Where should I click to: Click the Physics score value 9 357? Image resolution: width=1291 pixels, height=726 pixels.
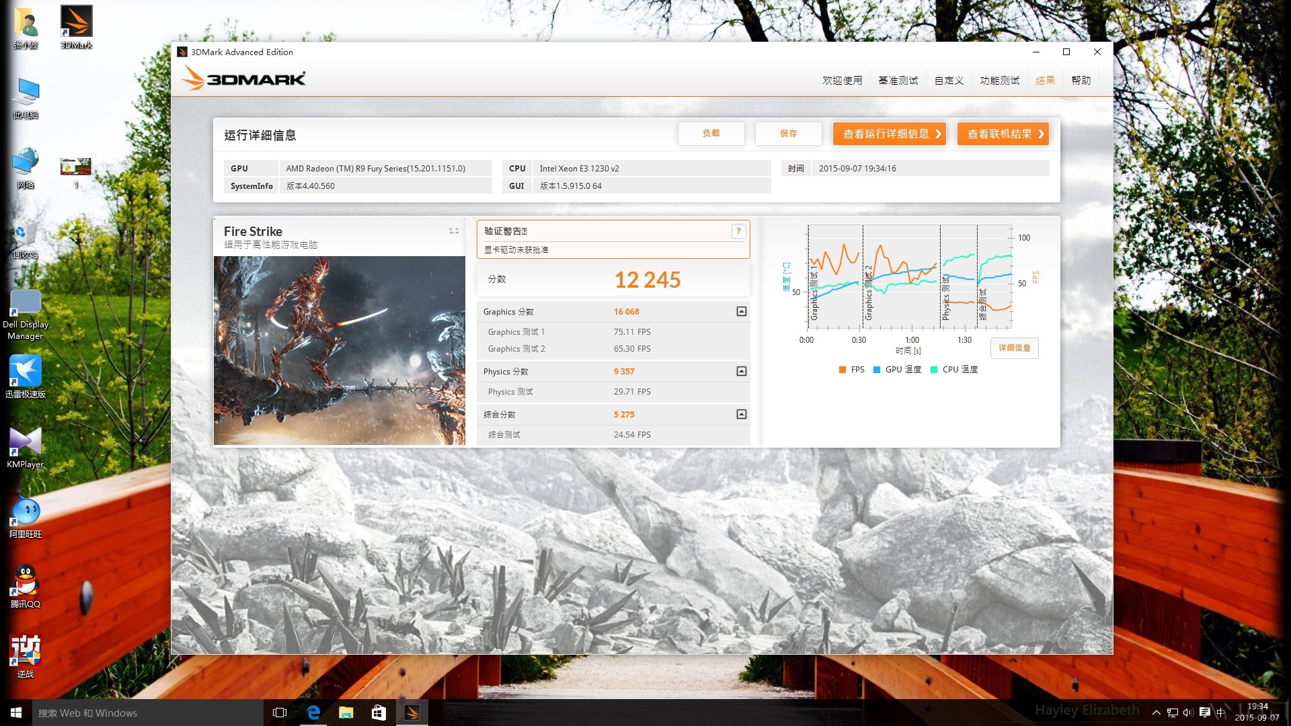pos(624,372)
